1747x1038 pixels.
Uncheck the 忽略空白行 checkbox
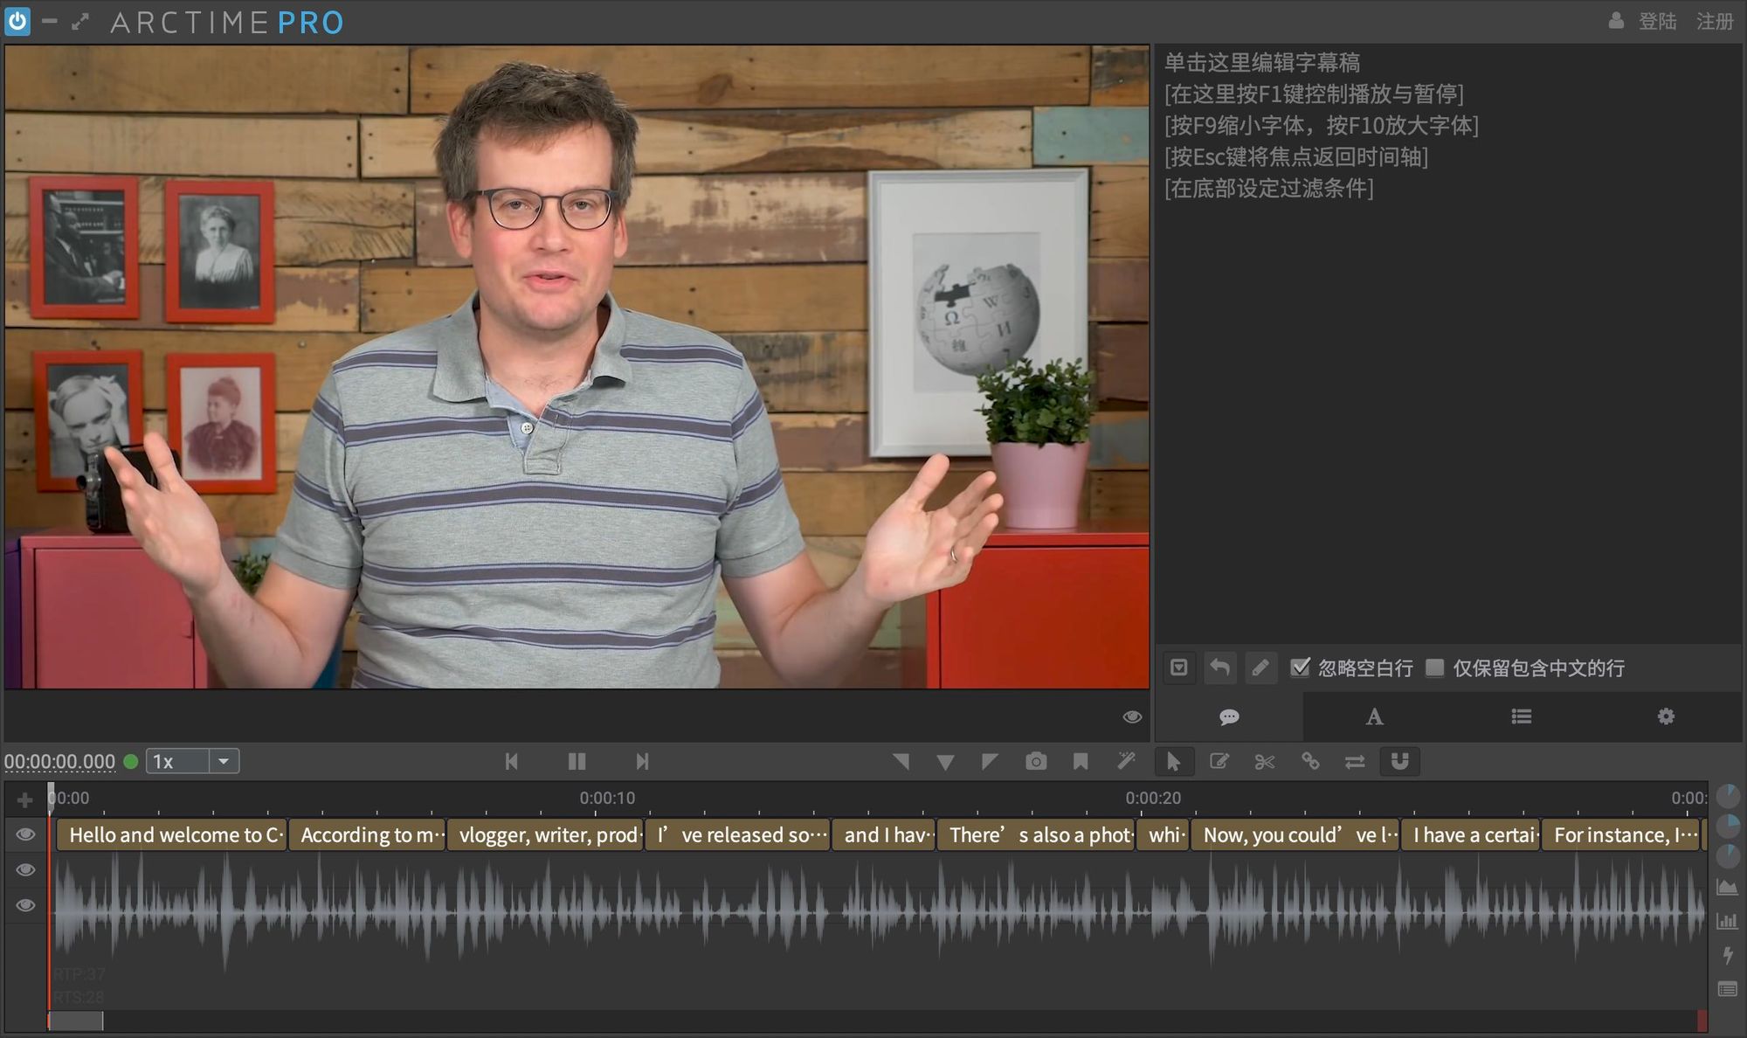[x=1300, y=668]
